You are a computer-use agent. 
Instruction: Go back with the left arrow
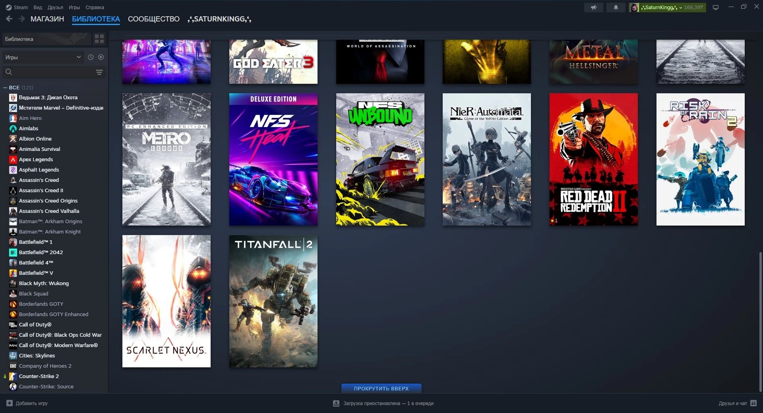coord(9,19)
